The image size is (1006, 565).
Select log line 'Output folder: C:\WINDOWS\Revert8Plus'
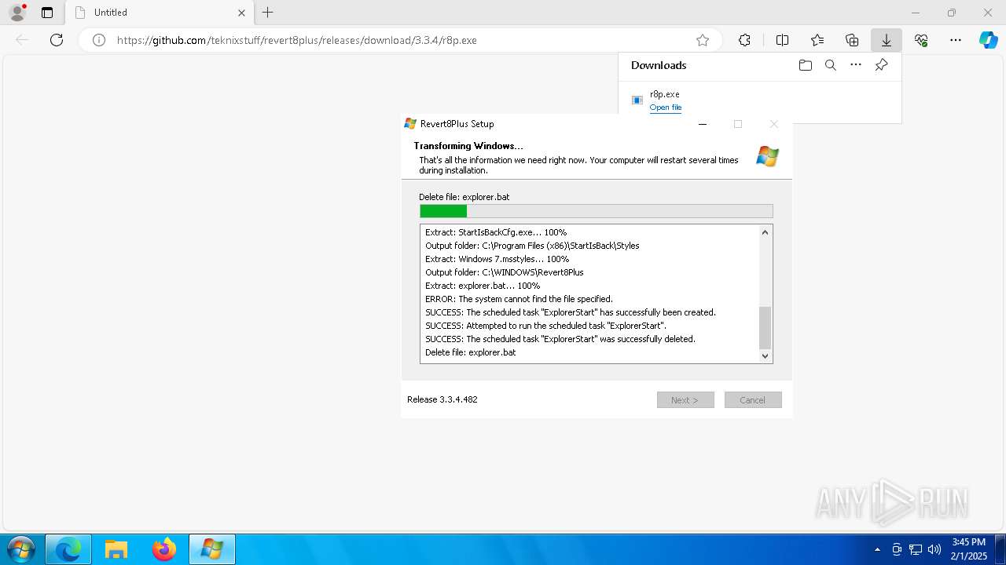click(x=505, y=272)
